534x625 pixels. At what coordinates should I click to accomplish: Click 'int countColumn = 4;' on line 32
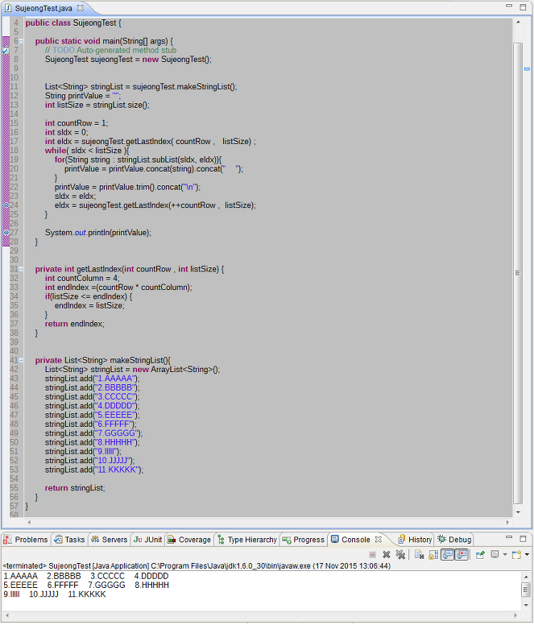[x=82, y=278]
